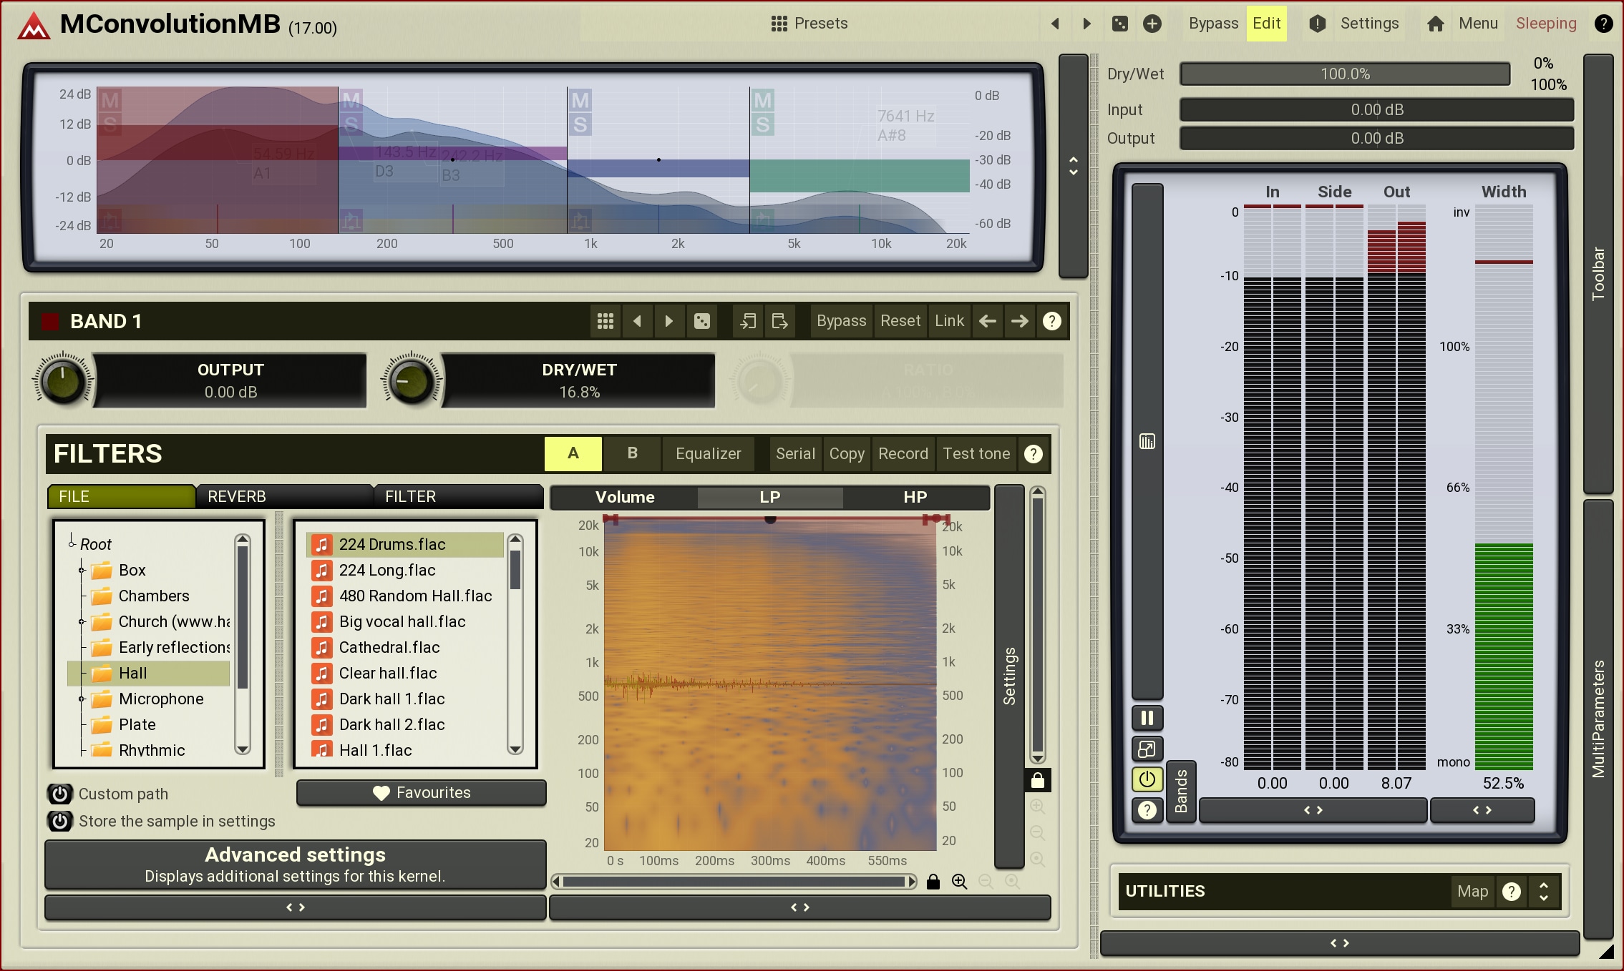Viewport: 1624px width, 971px height.
Task: Select the HP graph tab
Action: (x=915, y=497)
